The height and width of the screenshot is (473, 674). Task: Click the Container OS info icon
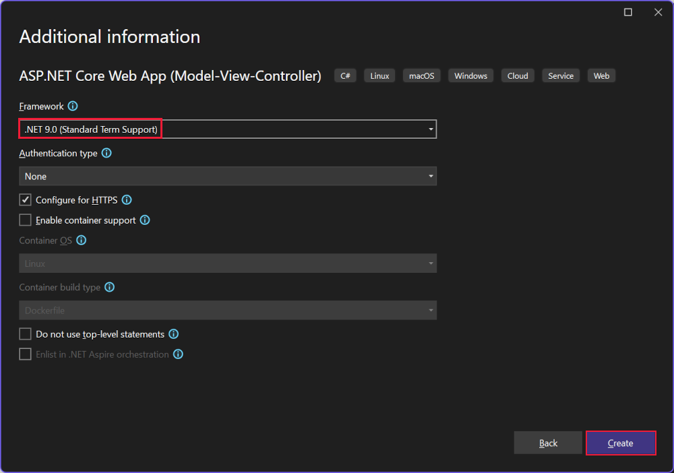[x=81, y=240]
